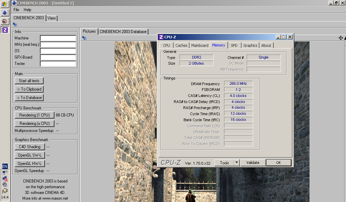346x202 pixels.
Task: Click the grey round tray icon
Action: 5,185
